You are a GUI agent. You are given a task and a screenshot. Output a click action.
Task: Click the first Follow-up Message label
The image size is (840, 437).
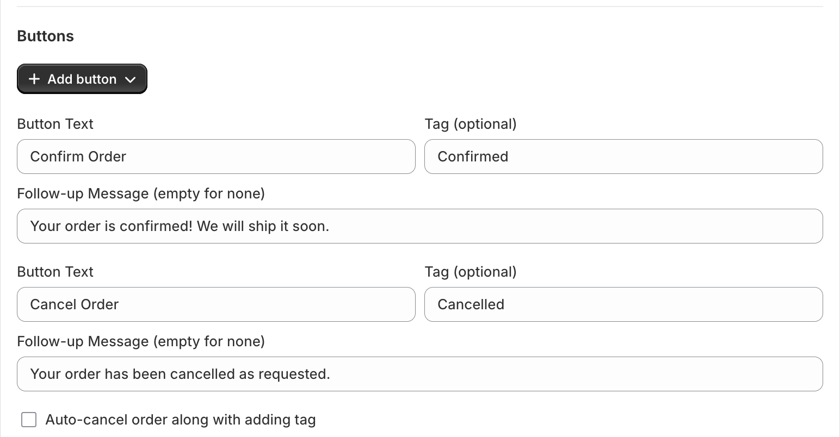coord(141,193)
